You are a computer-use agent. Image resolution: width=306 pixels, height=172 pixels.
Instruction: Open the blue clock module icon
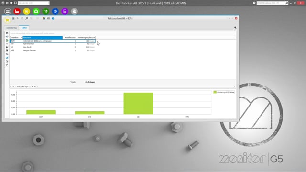pos(55,11)
